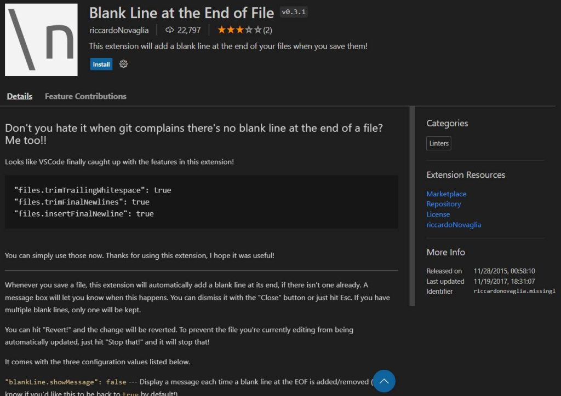This screenshot has width=561, height=396.
Task: Open the Marketplace resource link
Action: point(446,194)
